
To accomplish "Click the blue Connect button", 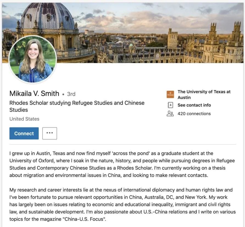I will click(x=24, y=133).
